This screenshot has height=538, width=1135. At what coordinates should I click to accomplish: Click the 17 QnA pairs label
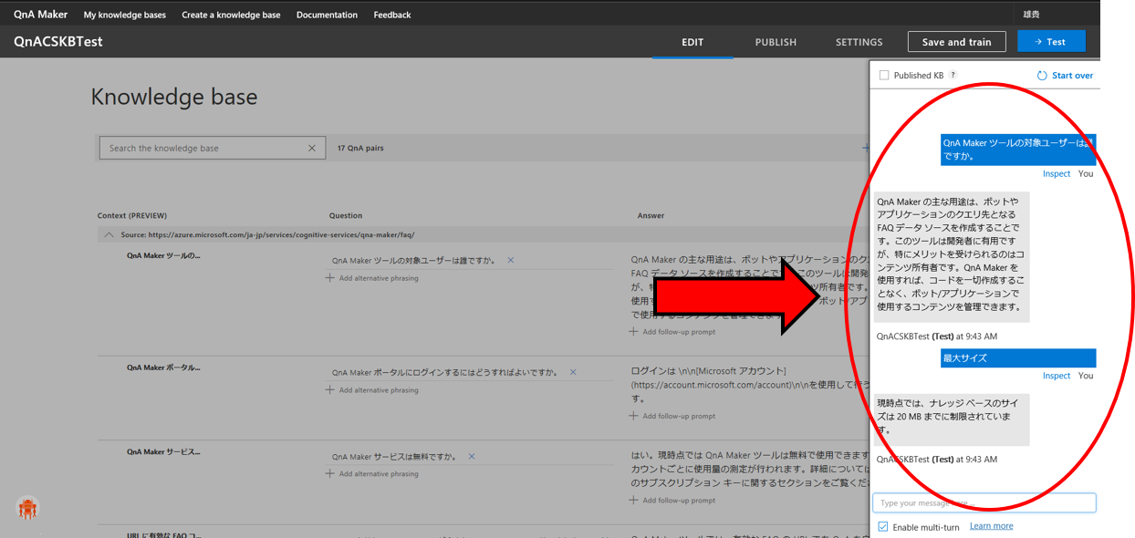click(360, 148)
